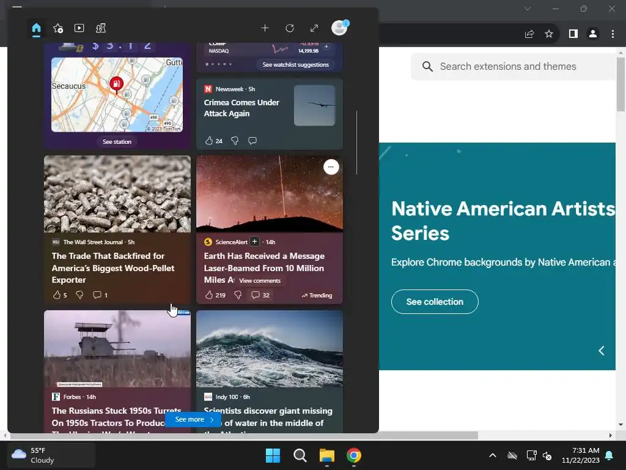Open the Crimea story aircraft thumbnail

tap(315, 105)
